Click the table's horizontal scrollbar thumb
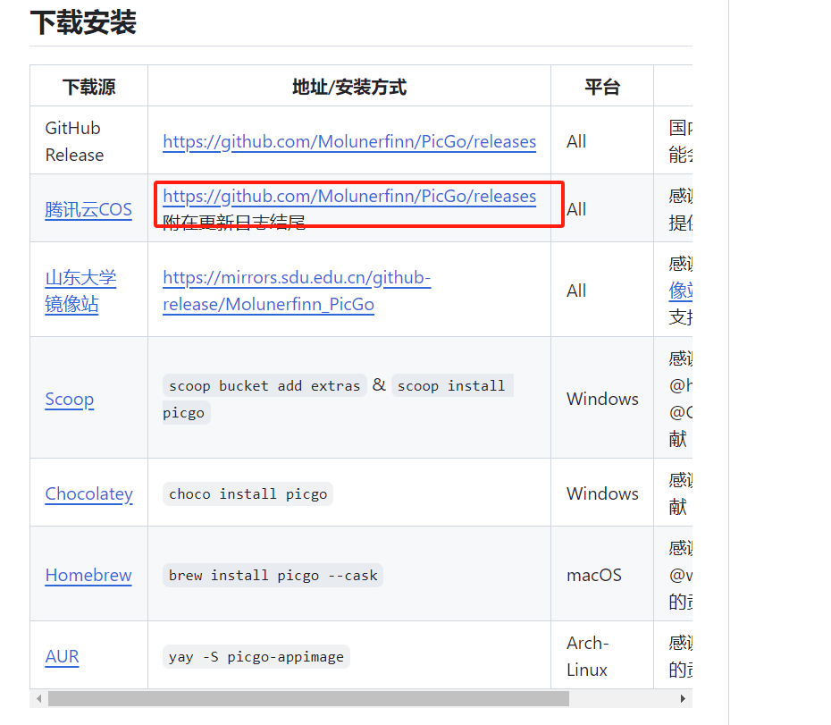 pos(308,698)
